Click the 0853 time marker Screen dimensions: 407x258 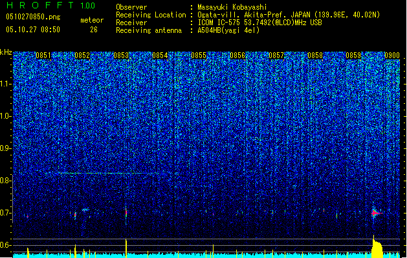[x=121, y=55]
